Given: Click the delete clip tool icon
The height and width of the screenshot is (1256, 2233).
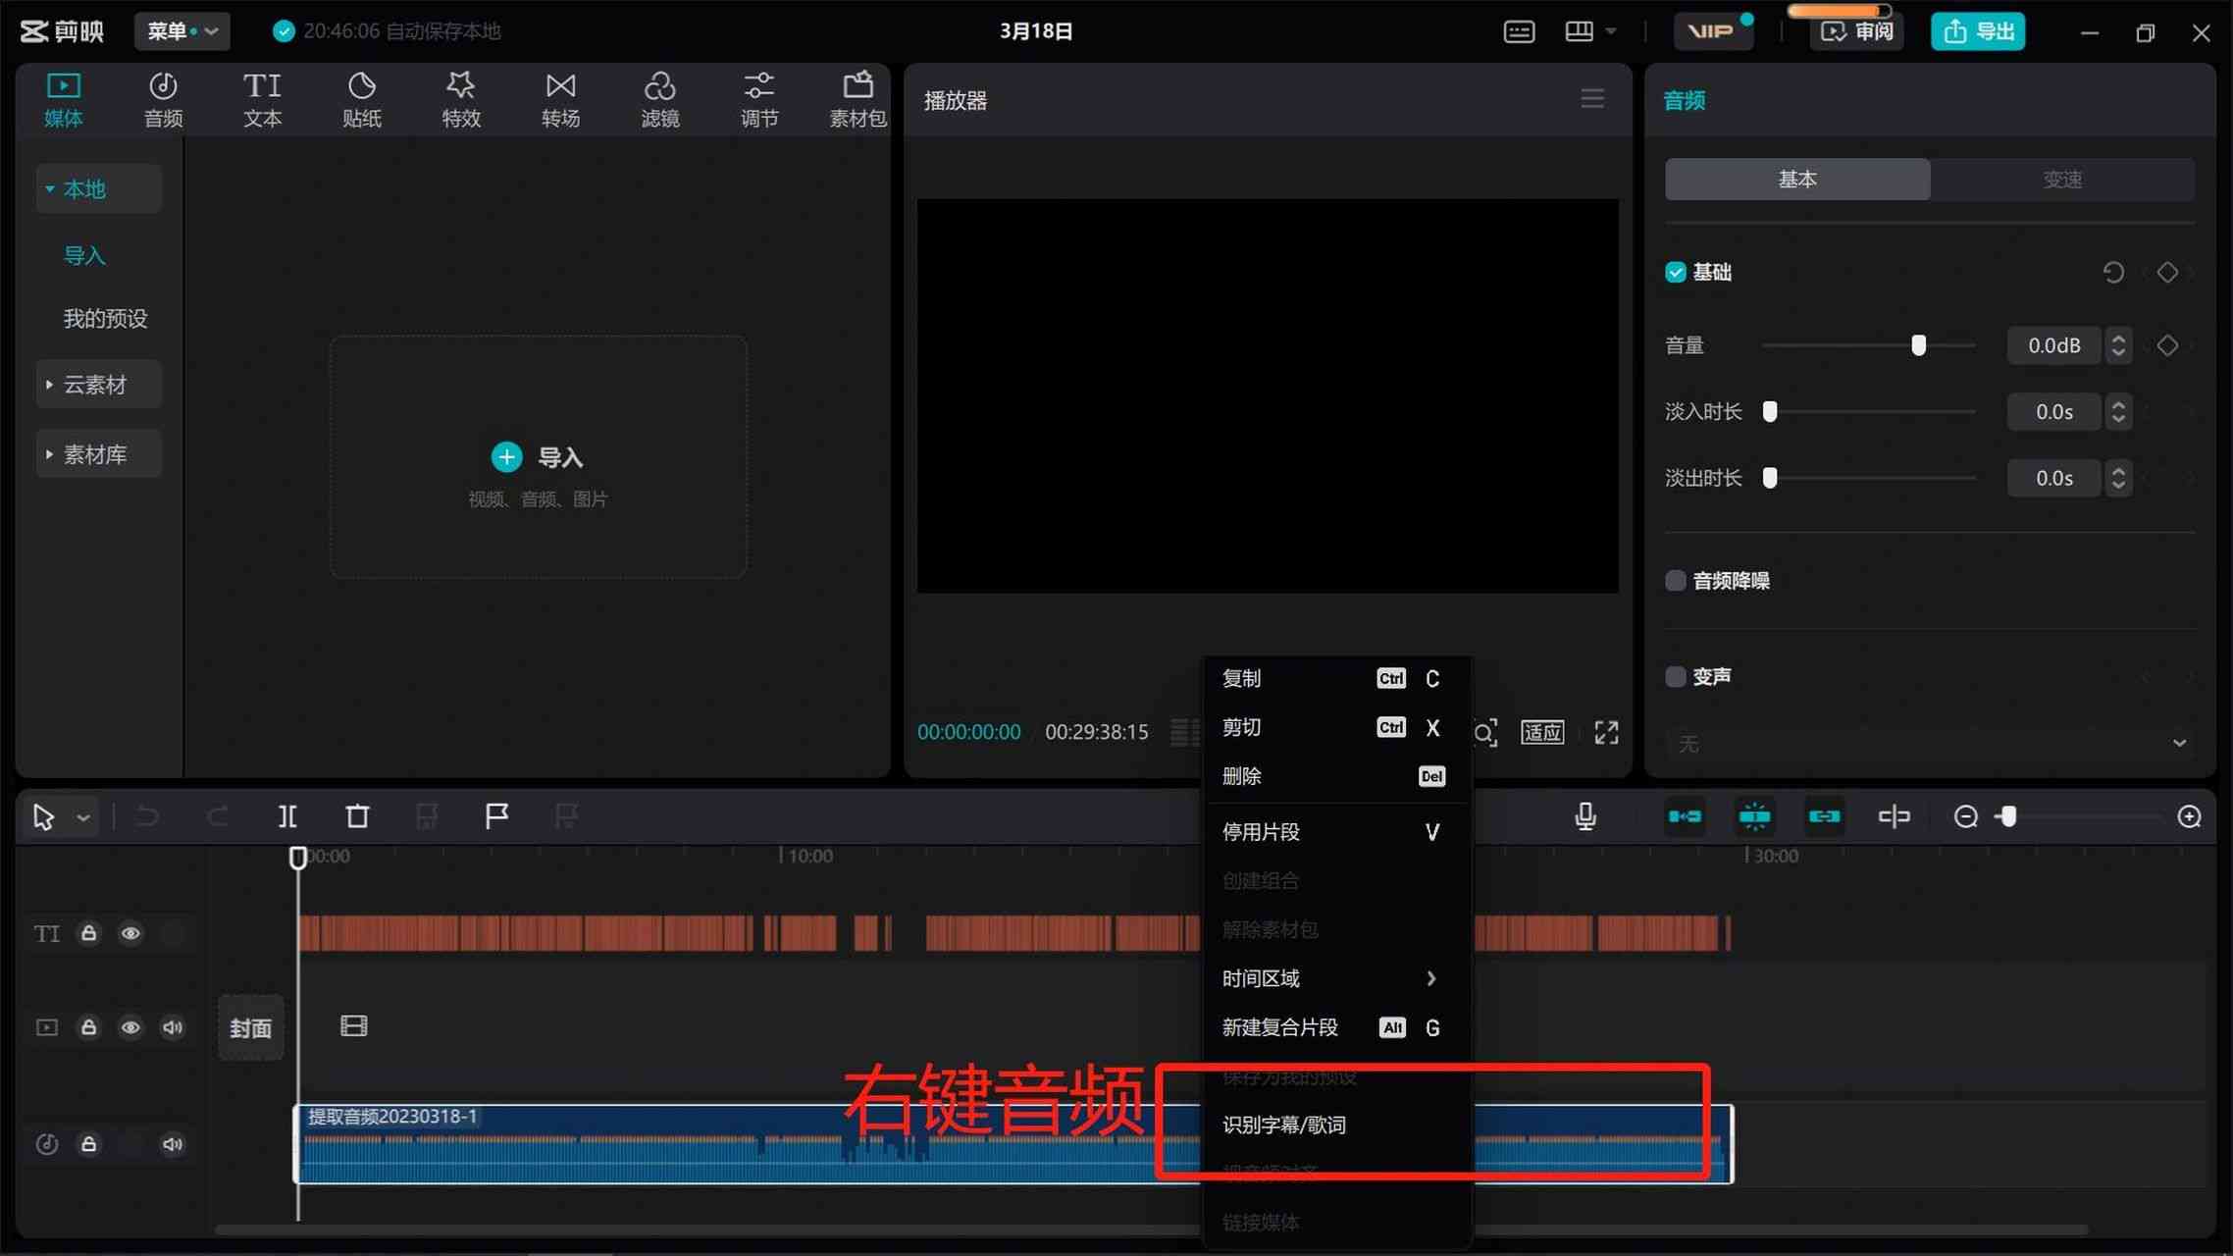Looking at the screenshot, I should coord(357,815).
